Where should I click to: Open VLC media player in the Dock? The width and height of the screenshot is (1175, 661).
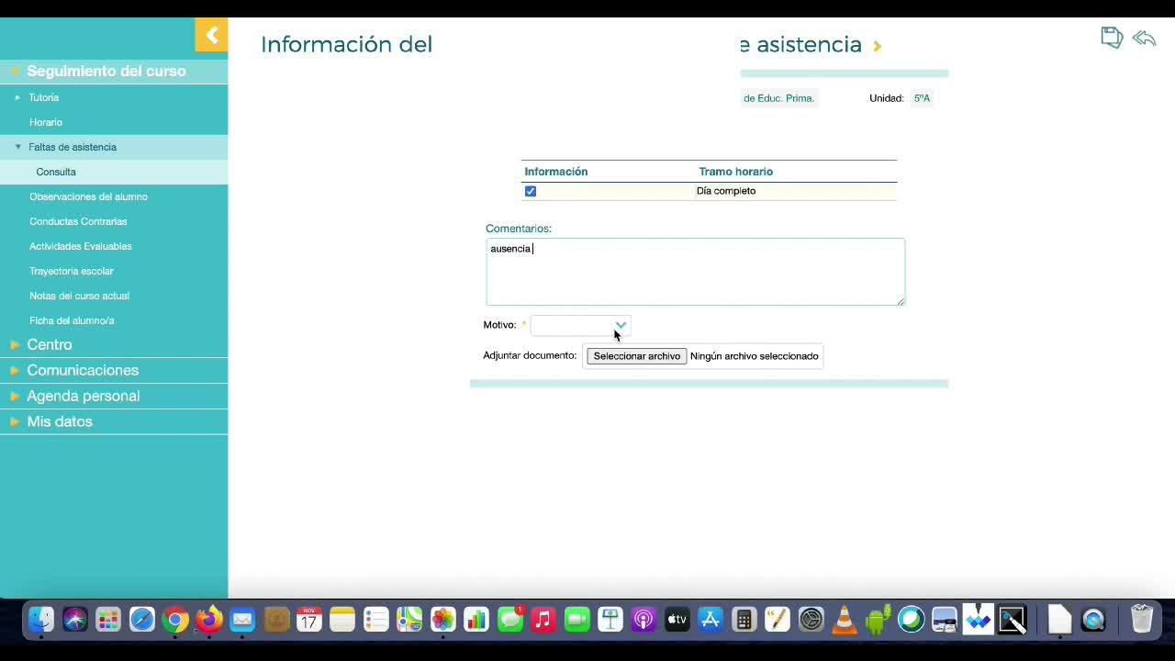(845, 620)
